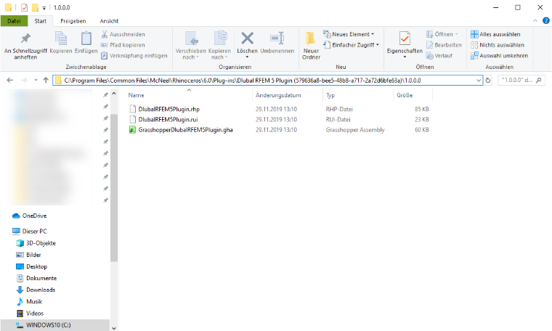Open Downloads folder
This screenshot has width=552, height=331.
[41, 290]
